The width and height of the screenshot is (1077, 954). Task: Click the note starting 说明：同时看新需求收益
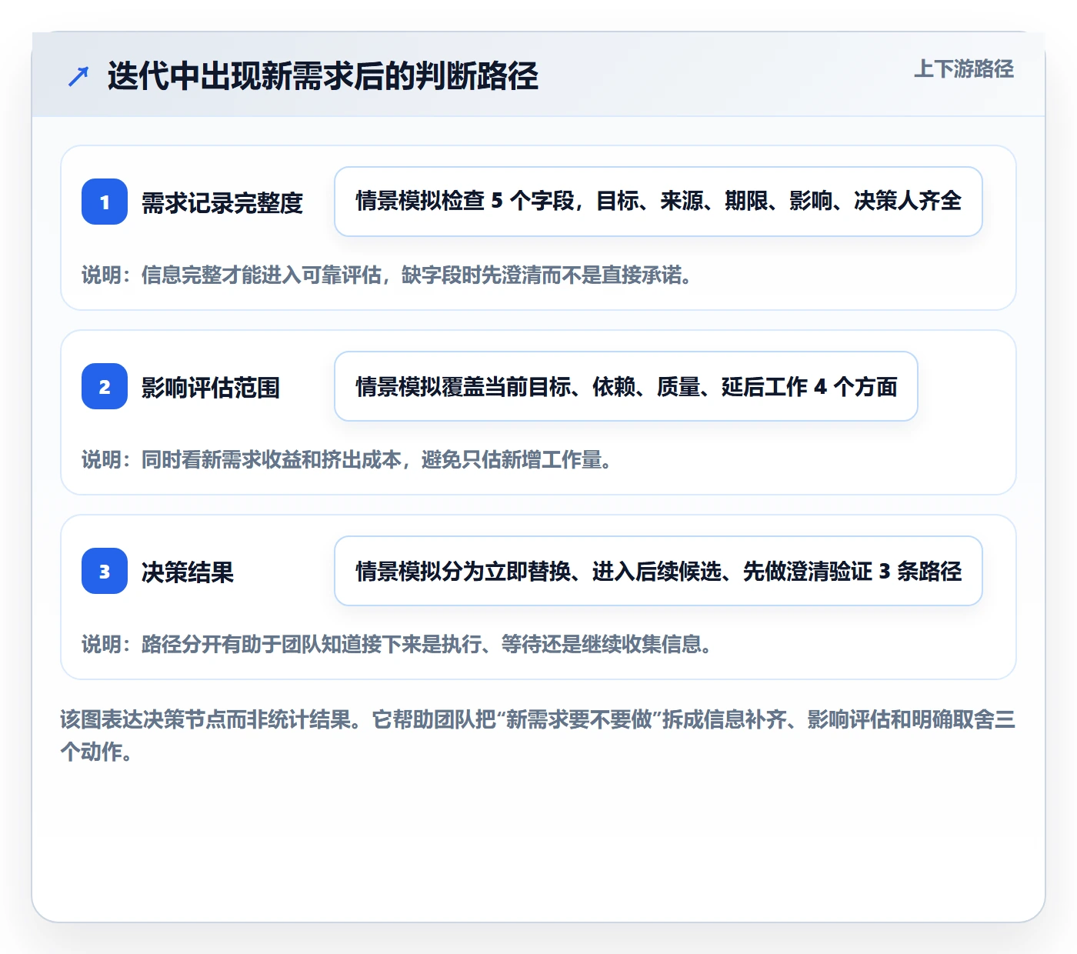(x=347, y=459)
